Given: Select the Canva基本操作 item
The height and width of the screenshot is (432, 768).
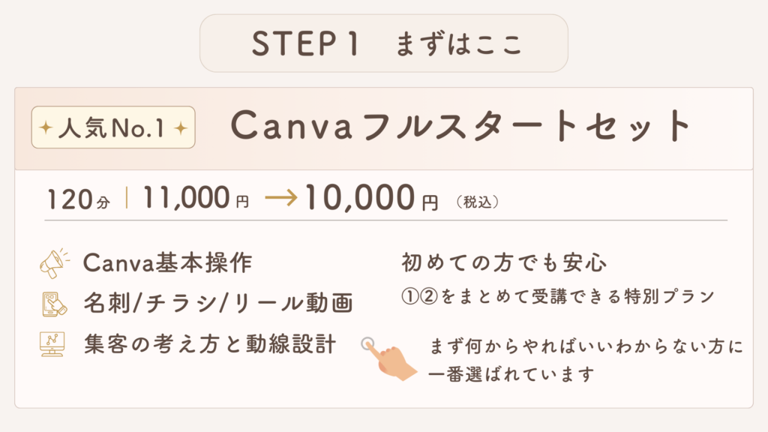Looking at the screenshot, I should click(x=168, y=263).
